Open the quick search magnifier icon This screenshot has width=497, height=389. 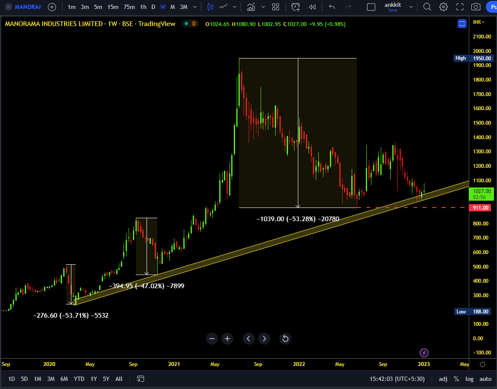[x=427, y=7]
